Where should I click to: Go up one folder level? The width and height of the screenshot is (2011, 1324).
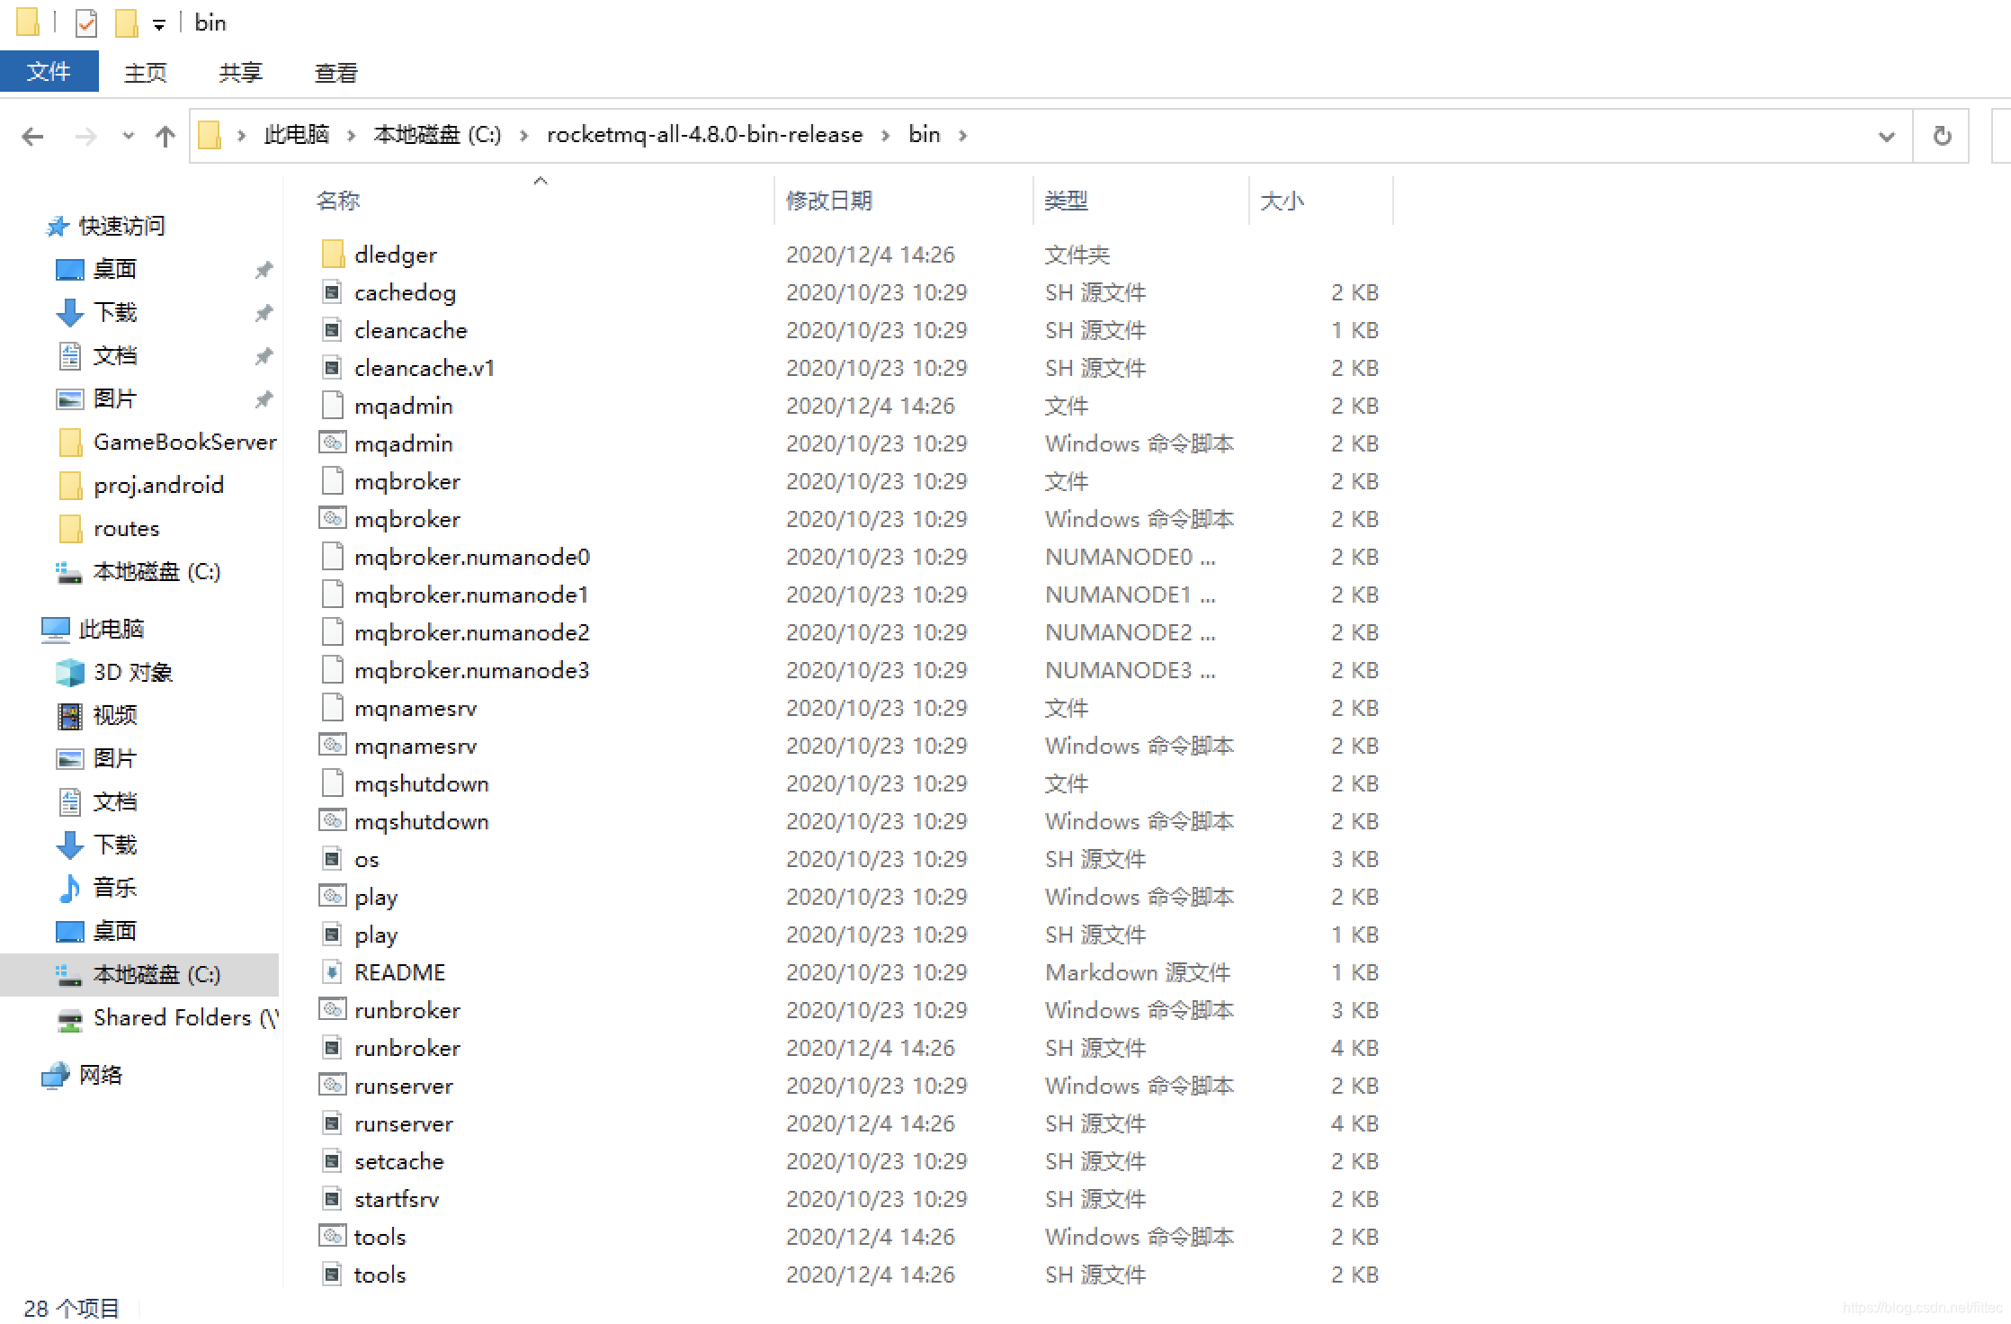[x=165, y=136]
